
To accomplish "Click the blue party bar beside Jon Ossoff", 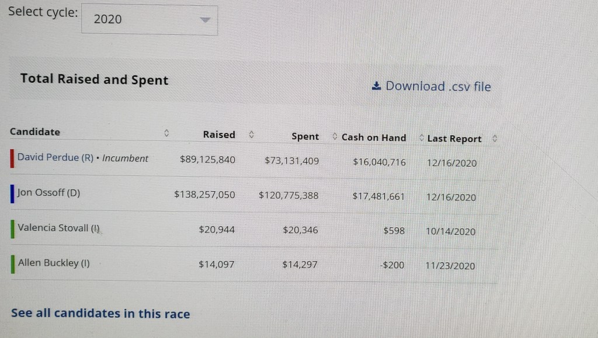I will pos(12,194).
